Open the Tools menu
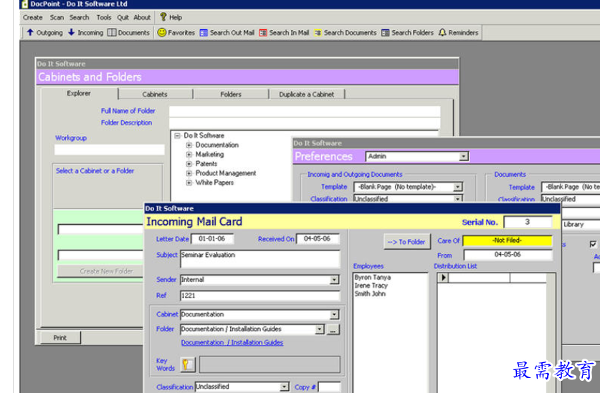Screen dimensions: 600x393 pyautogui.click(x=104, y=17)
